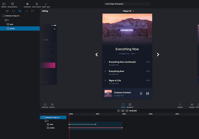Image resolution: width=199 pixels, height=139 pixels.
Task: Go to previous screen with left chevron
Action: pyautogui.click(x=97, y=55)
